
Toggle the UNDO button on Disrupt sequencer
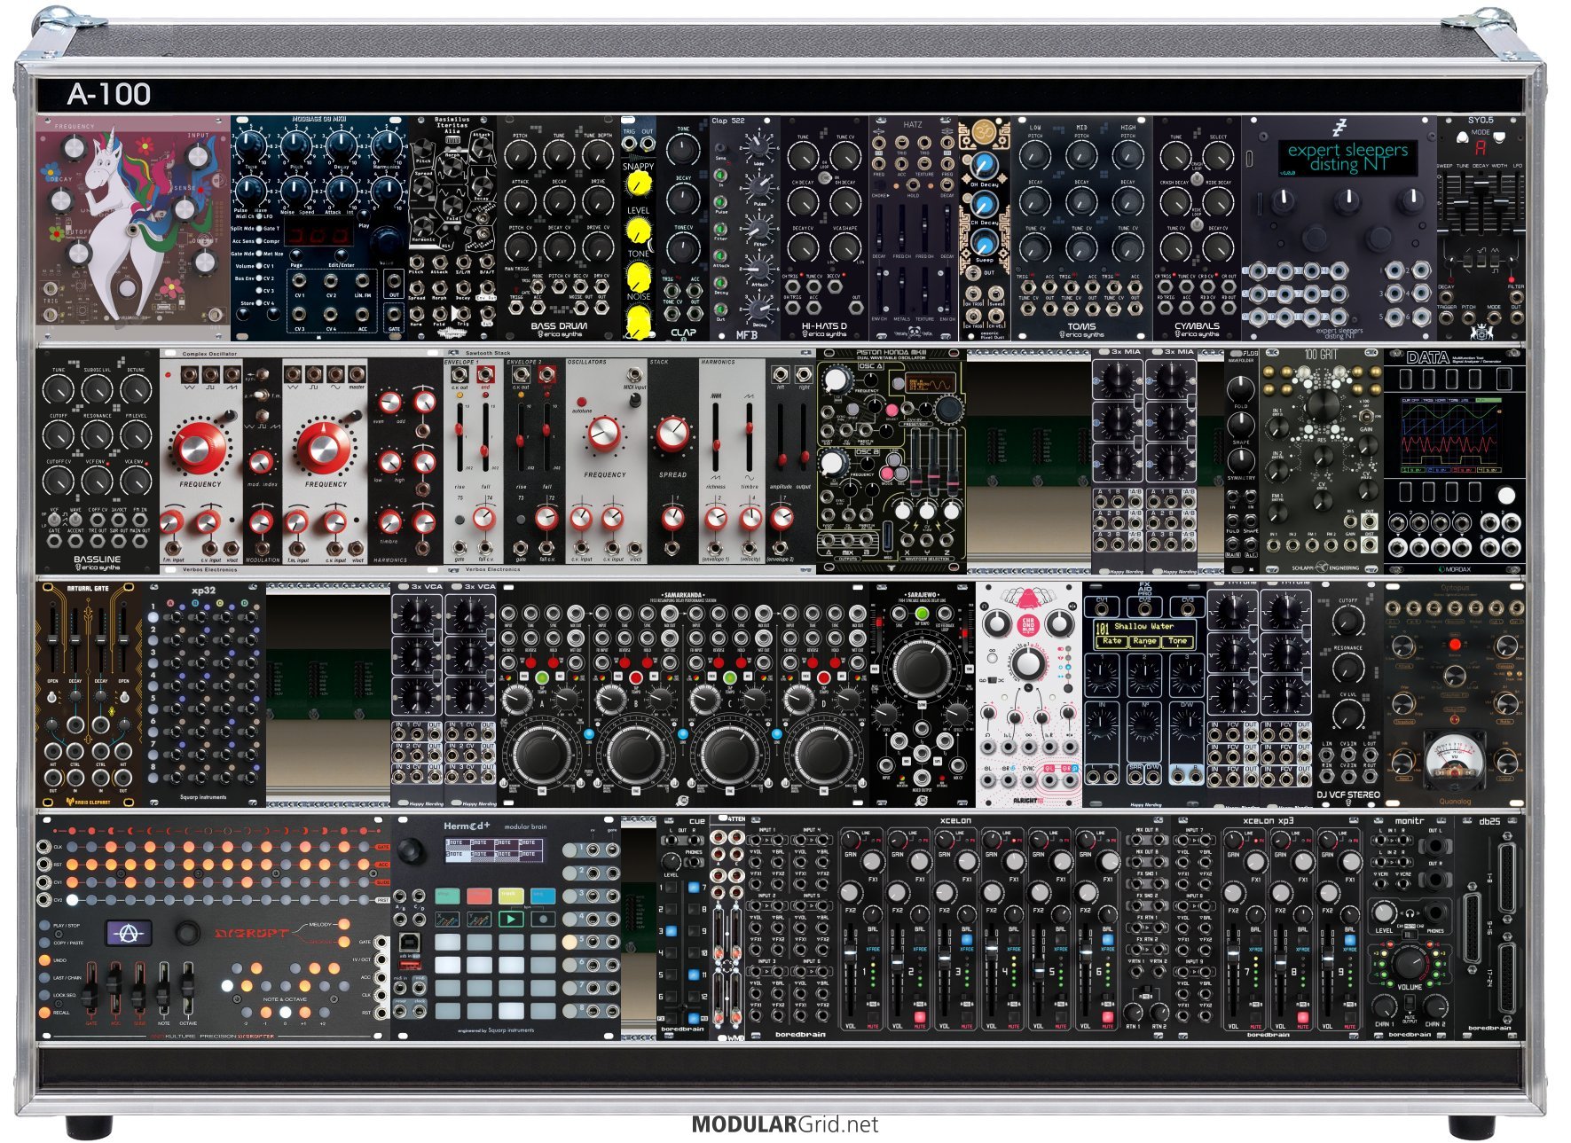tap(44, 960)
